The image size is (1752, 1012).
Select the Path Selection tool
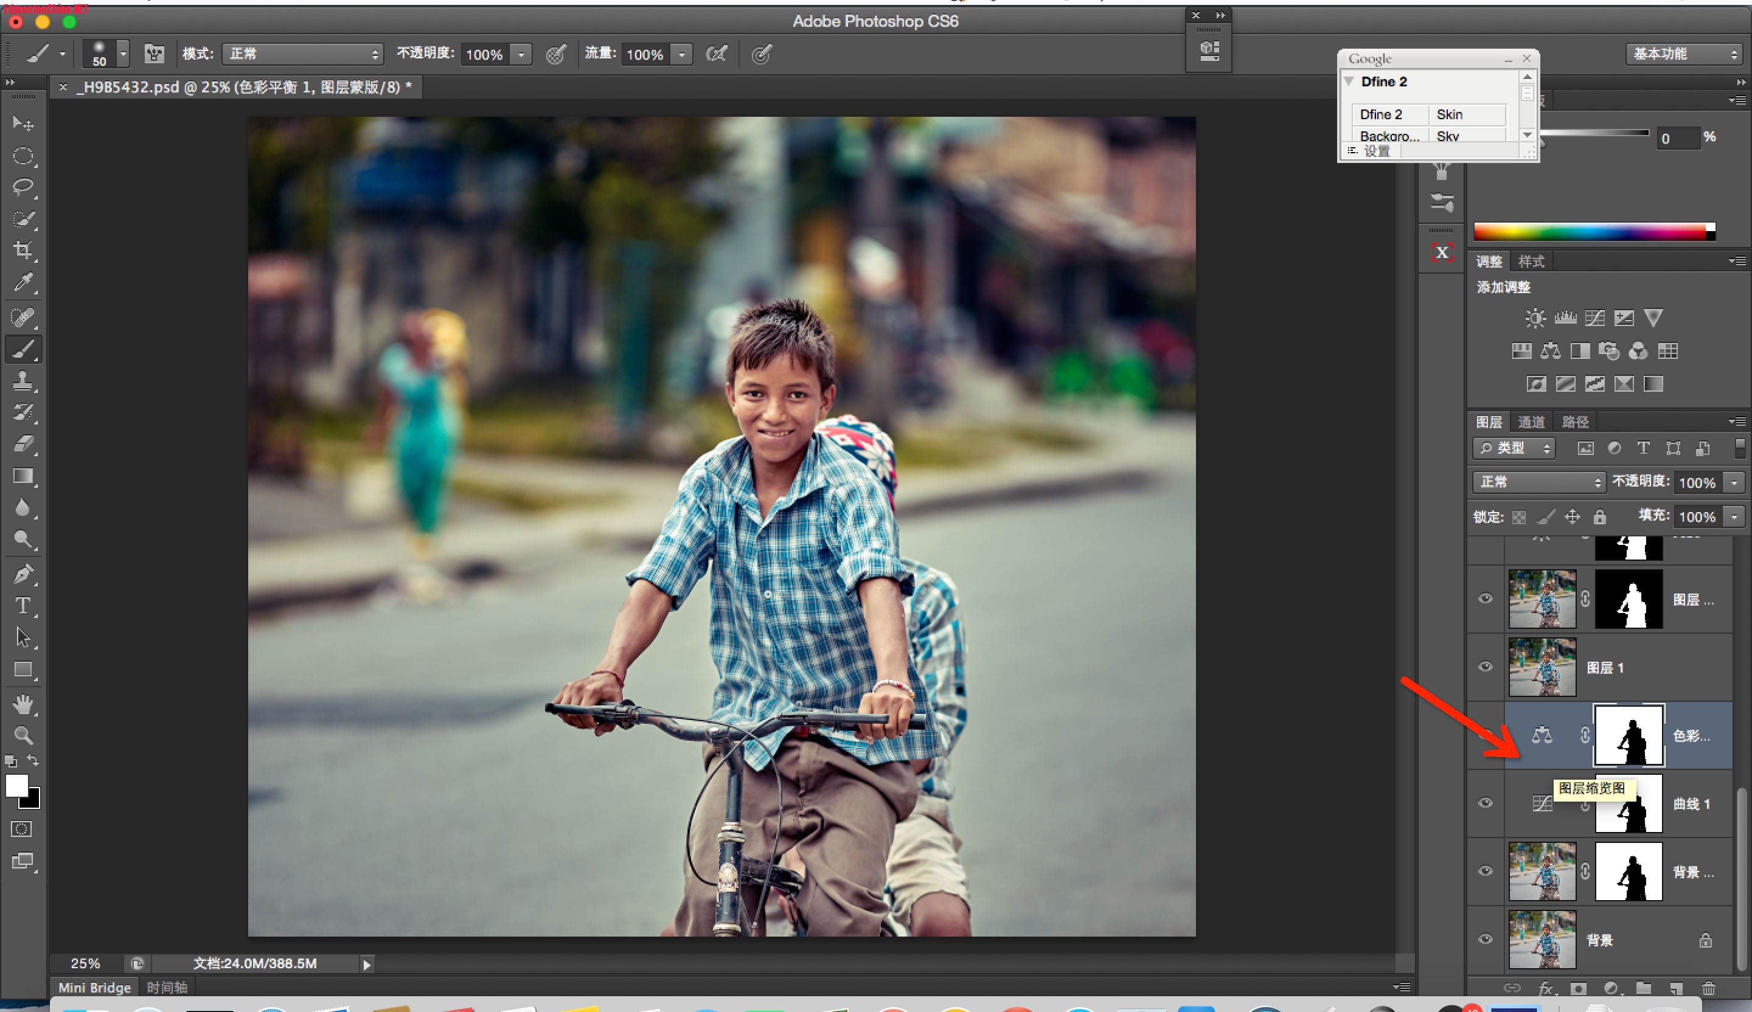click(23, 637)
